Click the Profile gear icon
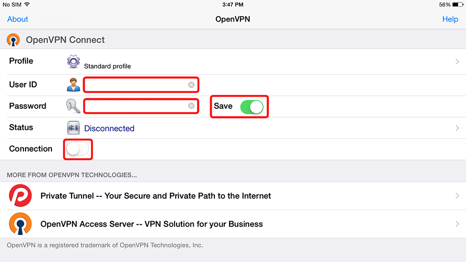Screen dimensions: 466x262 74,62
